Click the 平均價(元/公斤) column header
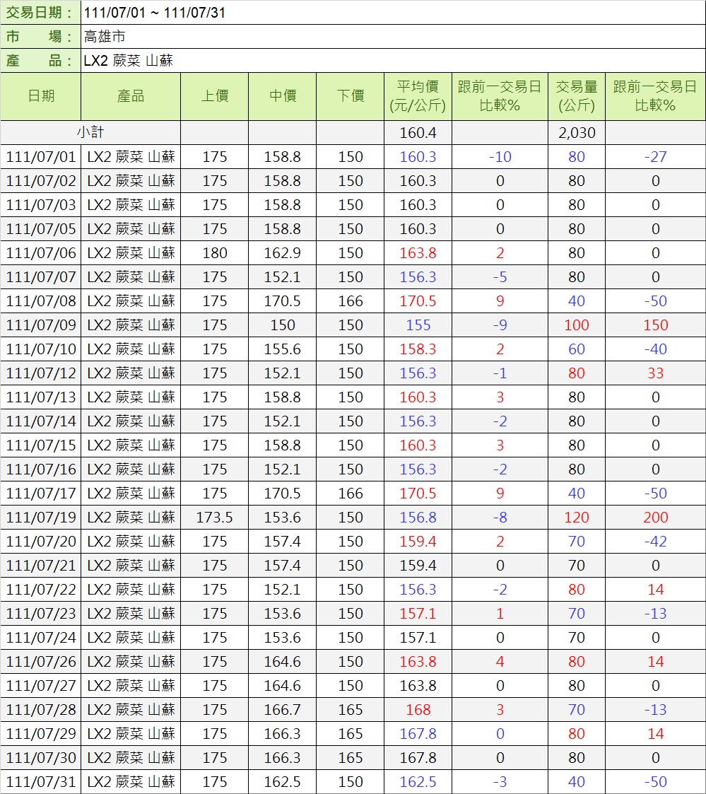The width and height of the screenshot is (706, 794). click(x=418, y=96)
